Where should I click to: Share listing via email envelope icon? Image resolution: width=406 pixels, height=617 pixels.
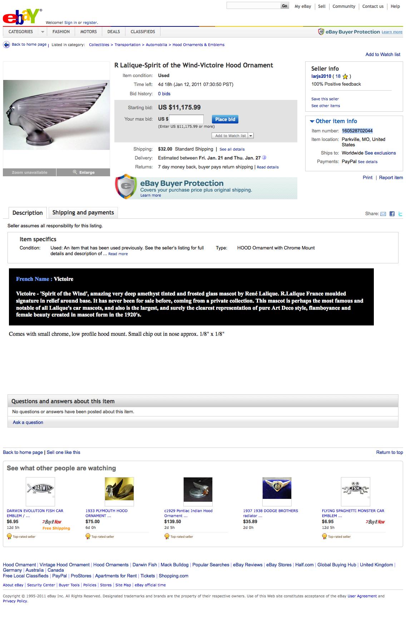(x=383, y=214)
